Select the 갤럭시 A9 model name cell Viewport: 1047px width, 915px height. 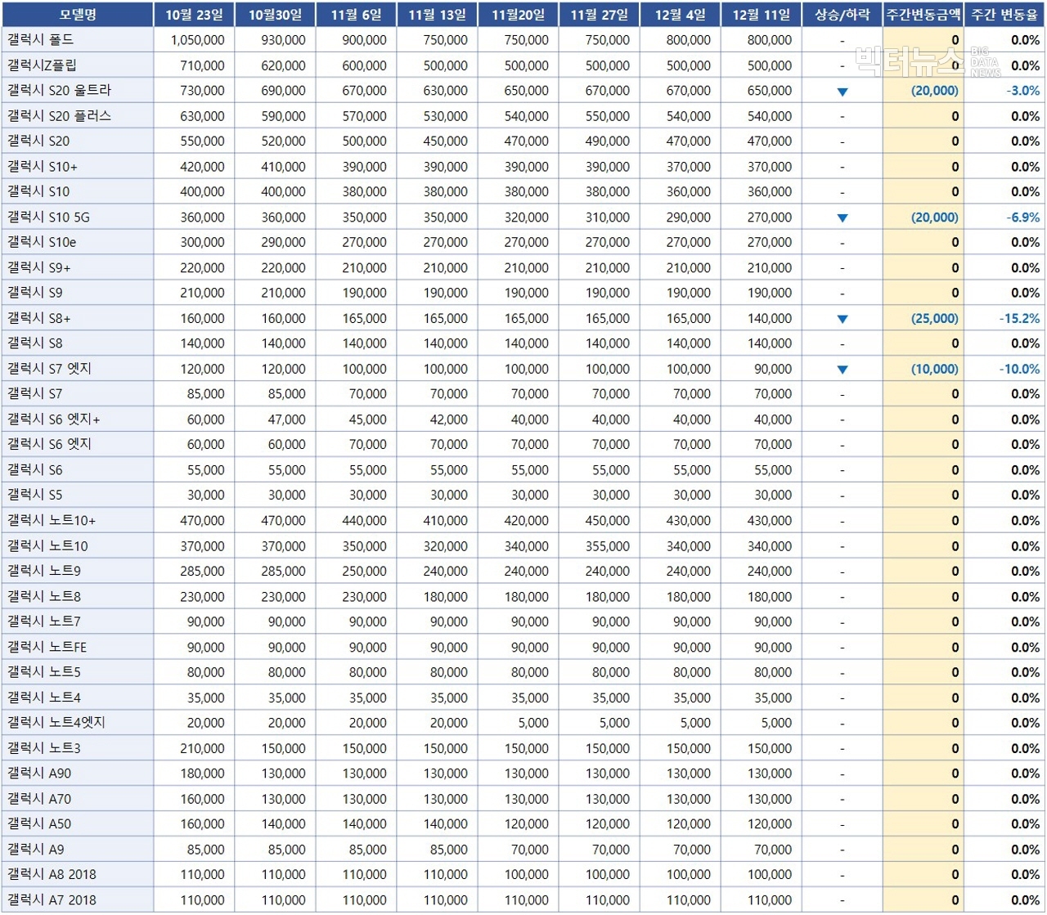click(x=77, y=850)
